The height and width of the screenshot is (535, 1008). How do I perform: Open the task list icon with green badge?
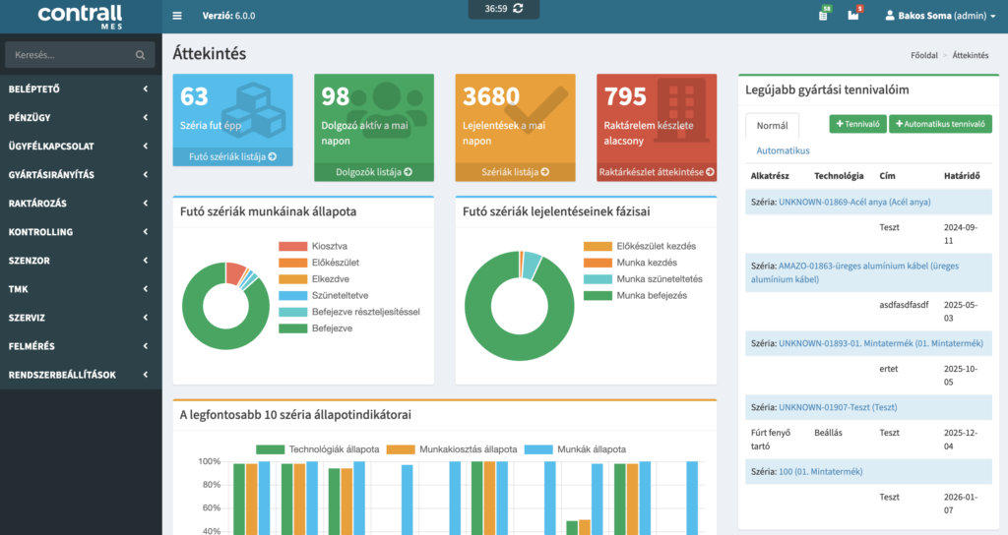[x=823, y=16]
